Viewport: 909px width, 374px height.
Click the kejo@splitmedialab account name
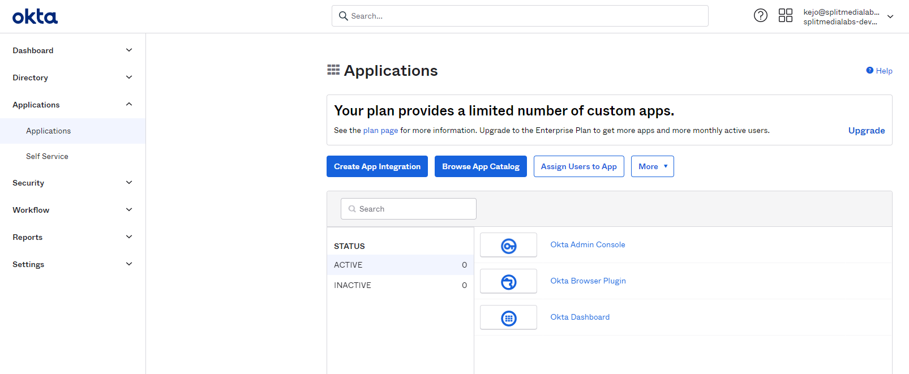(841, 12)
